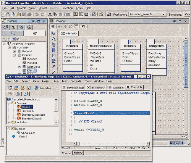Open the Team menu in C++BuilderX
The height and width of the screenshot is (163, 191).
(65, 81)
